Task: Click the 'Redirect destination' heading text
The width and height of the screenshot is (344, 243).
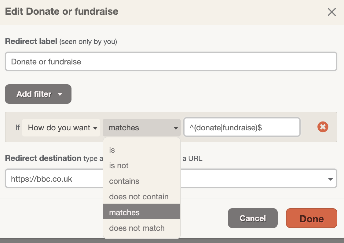Action: (43, 158)
